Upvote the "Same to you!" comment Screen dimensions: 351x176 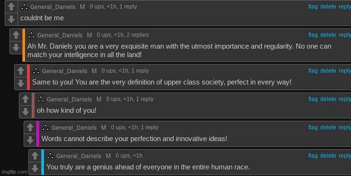(21, 71)
